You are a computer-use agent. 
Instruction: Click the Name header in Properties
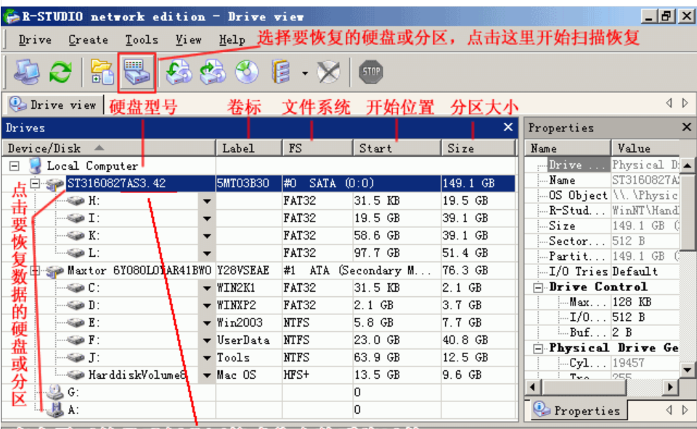coord(568,149)
